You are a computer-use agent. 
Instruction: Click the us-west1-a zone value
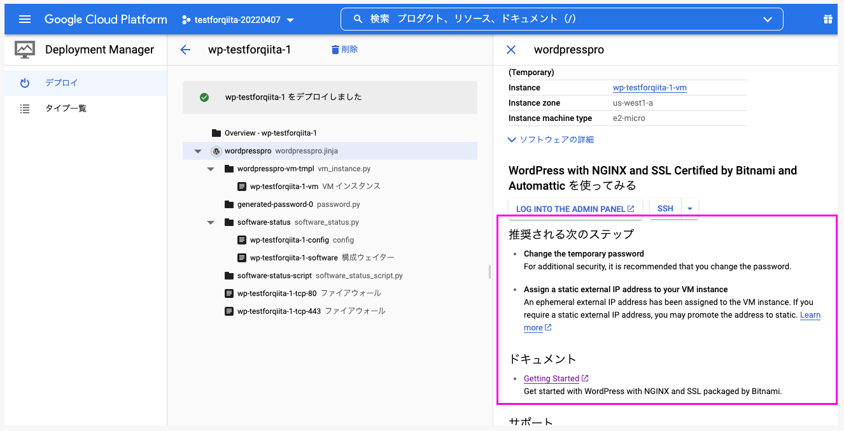[633, 103]
